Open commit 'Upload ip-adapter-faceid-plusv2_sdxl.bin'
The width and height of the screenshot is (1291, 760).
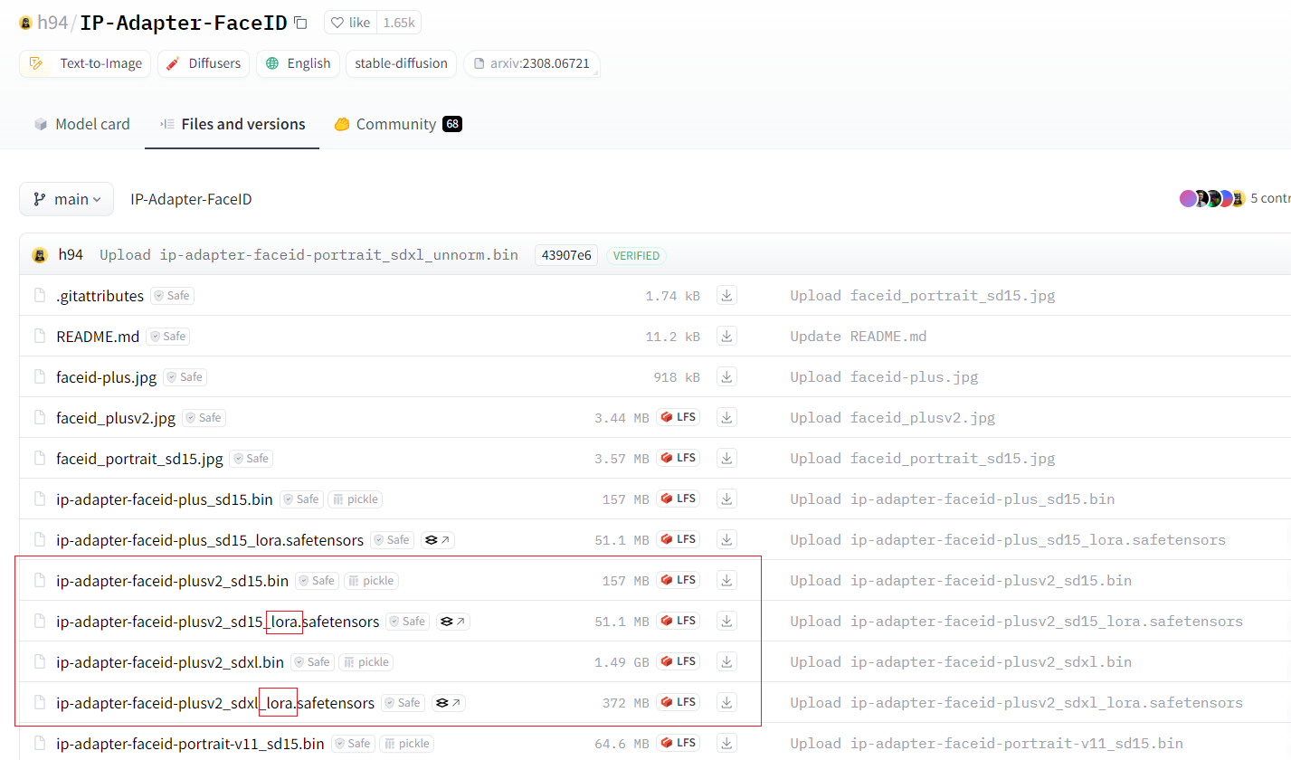click(961, 662)
